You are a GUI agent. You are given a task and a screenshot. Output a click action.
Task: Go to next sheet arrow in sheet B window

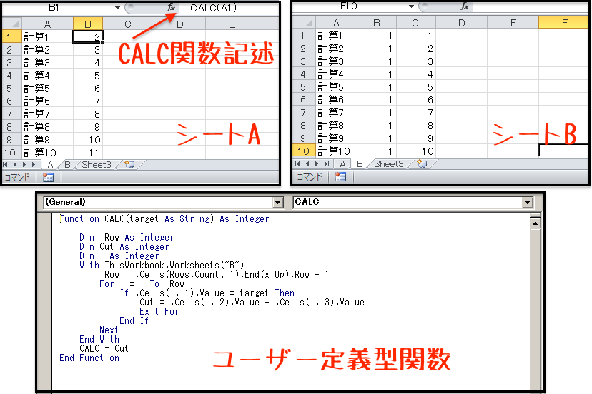(317, 163)
